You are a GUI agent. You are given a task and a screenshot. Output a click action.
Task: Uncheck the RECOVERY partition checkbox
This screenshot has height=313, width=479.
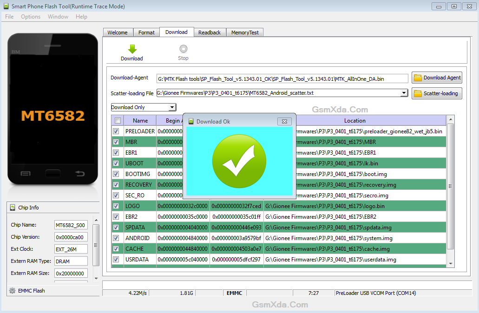[116, 185]
